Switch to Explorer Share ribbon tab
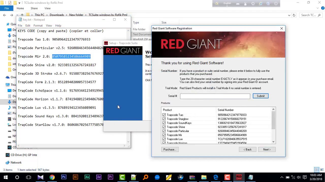The image size is (325, 182). [x=34, y=8]
